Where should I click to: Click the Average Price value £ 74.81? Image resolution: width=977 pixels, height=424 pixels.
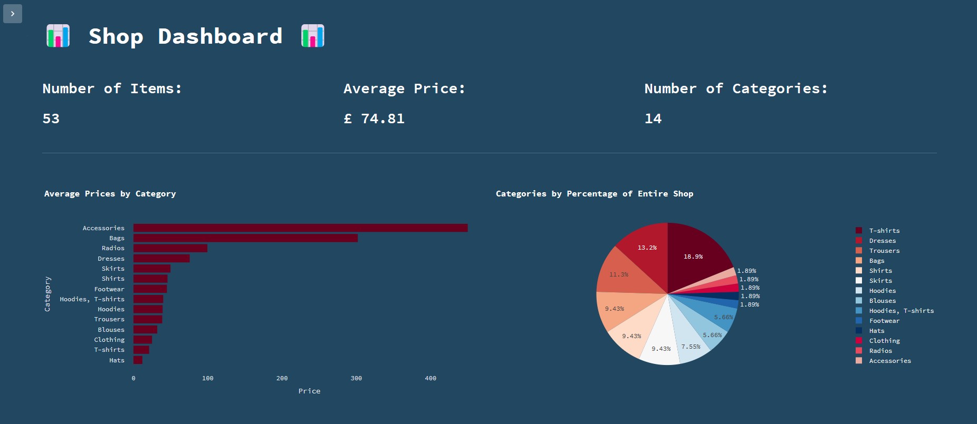click(373, 119)
